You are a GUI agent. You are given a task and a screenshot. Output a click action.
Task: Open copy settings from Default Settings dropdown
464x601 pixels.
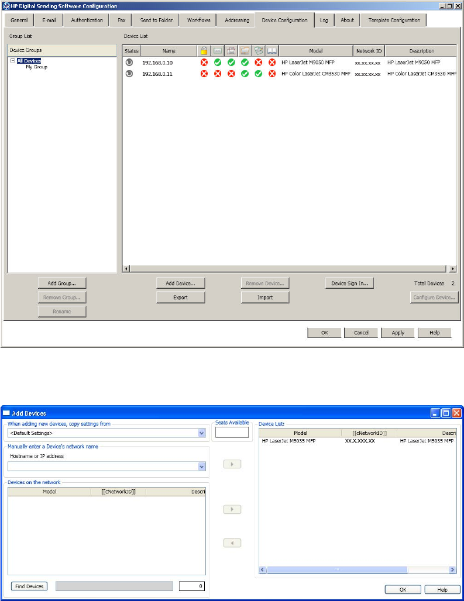tap(202, 433)
